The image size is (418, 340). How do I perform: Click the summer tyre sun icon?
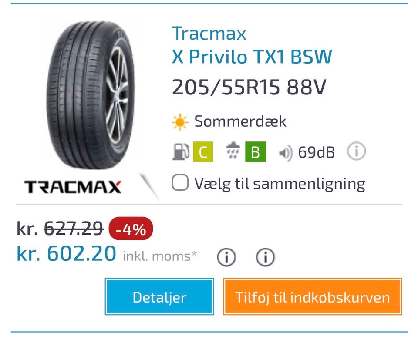pyautogui.click(x=180, y=122)
